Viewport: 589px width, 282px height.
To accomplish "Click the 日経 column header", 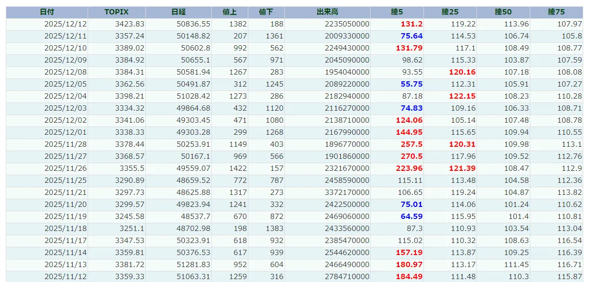I will point(179,12).
